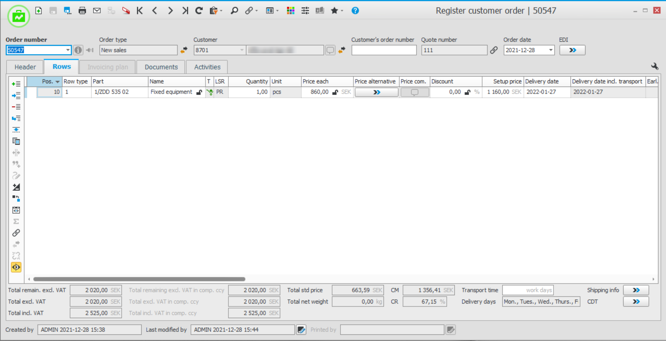Click the green plus add row icon
Screen dimensions: 666x341
[16, 84]
